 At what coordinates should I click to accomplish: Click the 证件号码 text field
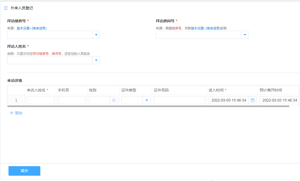click(179, 100)
